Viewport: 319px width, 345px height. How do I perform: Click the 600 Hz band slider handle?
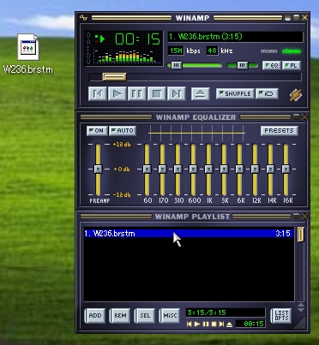coord(193,169)
